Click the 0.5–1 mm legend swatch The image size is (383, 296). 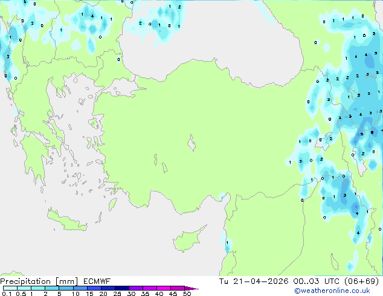pyautogui.click(x=24, y=288)
